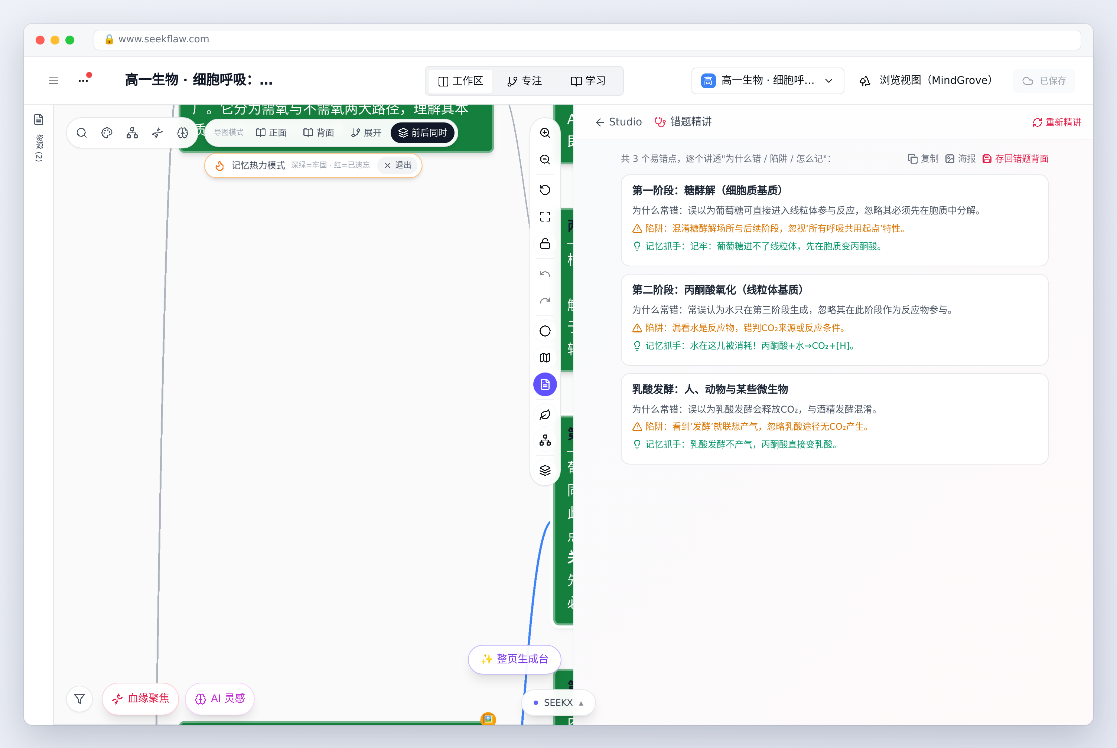The height and width of the screenshot is (748, 1117).
Task: Zoom in on the mind map
Action: click(x=545, y=132)
